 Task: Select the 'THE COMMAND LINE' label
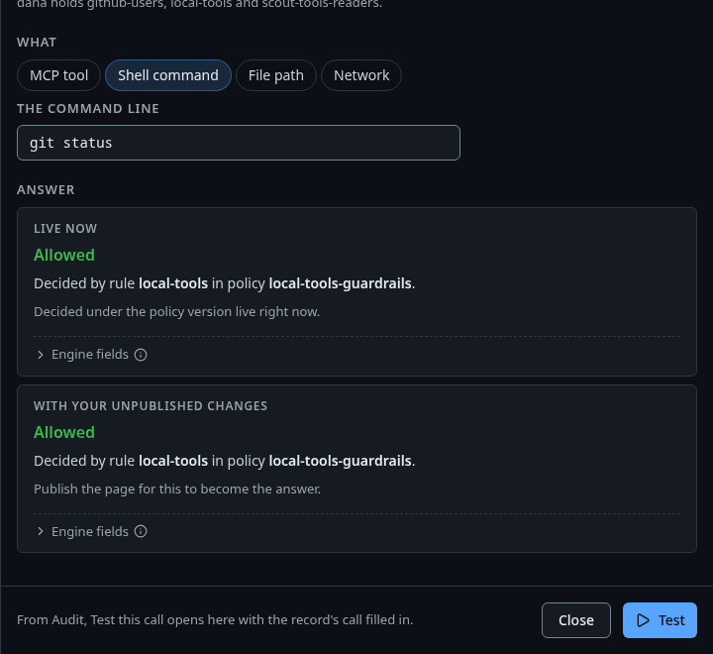point(88,108)
